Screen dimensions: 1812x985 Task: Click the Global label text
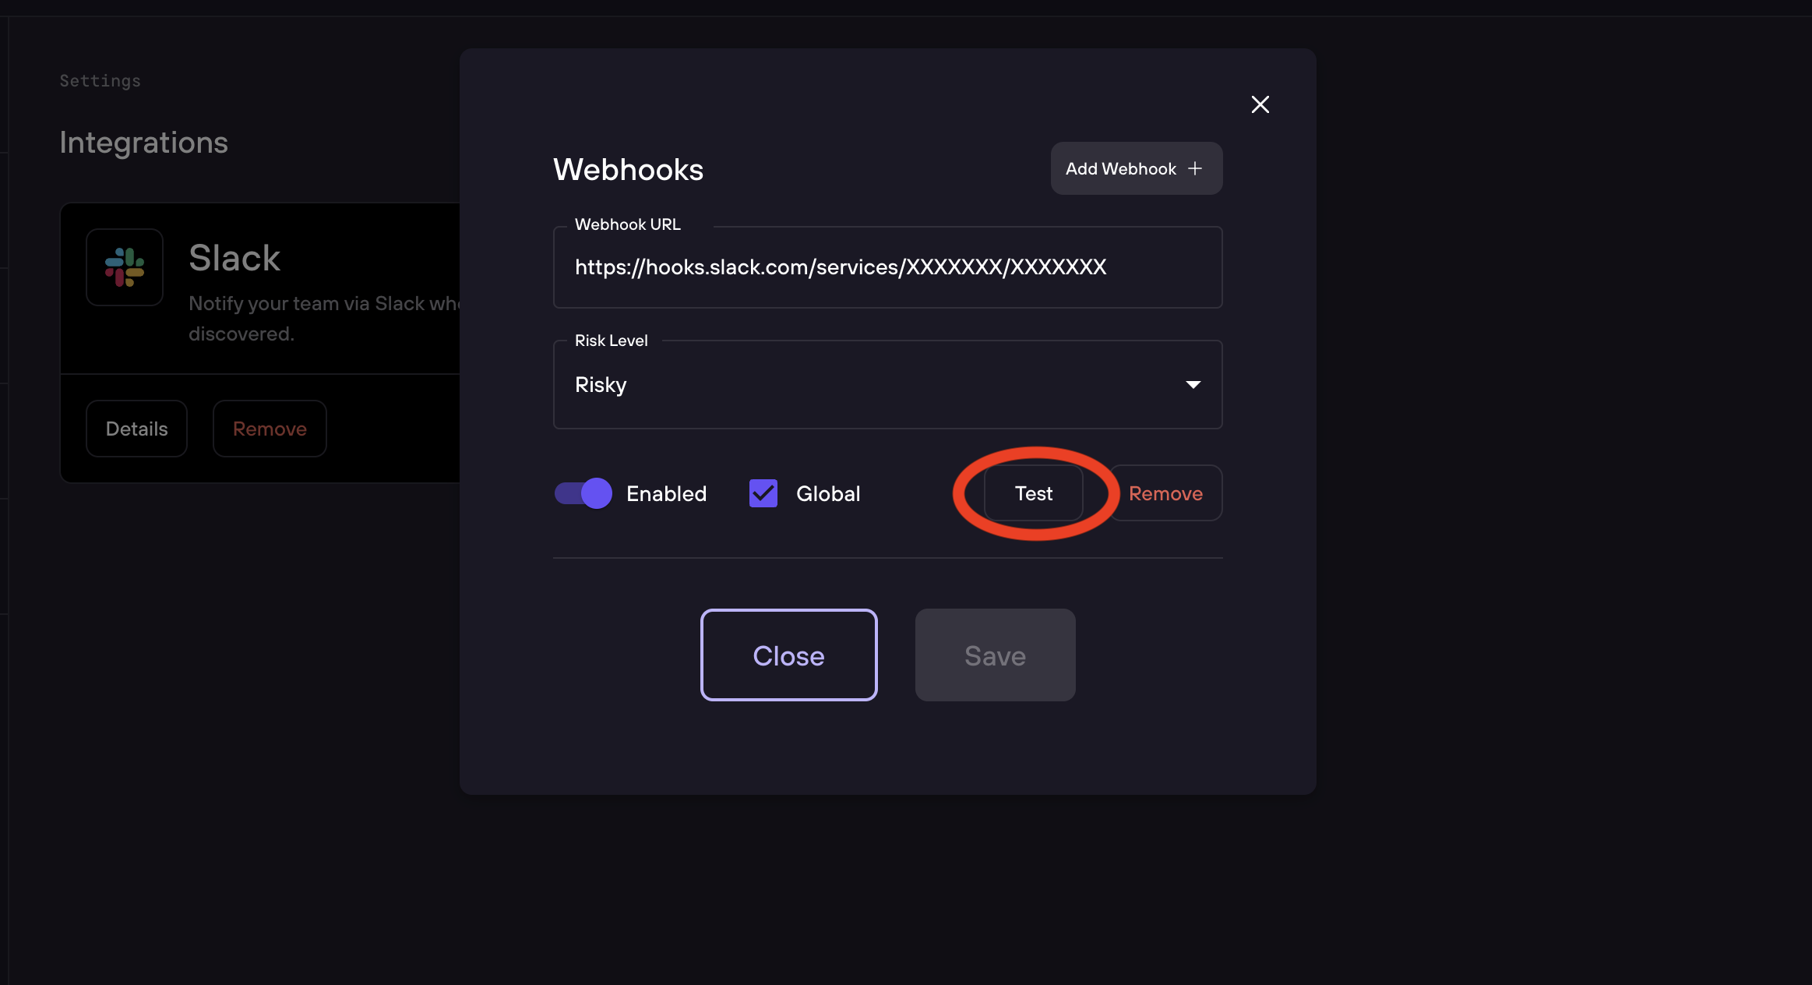tap(828, 493)
